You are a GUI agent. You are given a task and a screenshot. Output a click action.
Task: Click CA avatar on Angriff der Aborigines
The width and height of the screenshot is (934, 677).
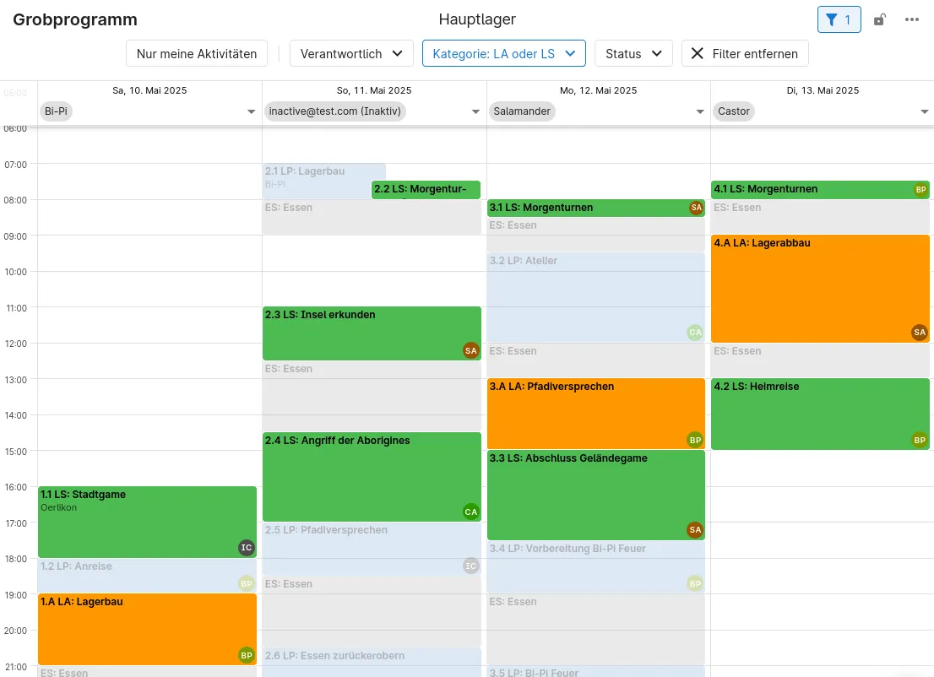[x=470, y=512]
